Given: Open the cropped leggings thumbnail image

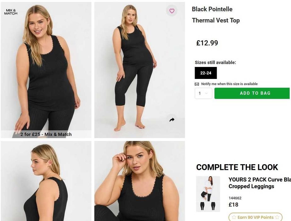Looking at the screenshot, I should click(x=208, y=194).
